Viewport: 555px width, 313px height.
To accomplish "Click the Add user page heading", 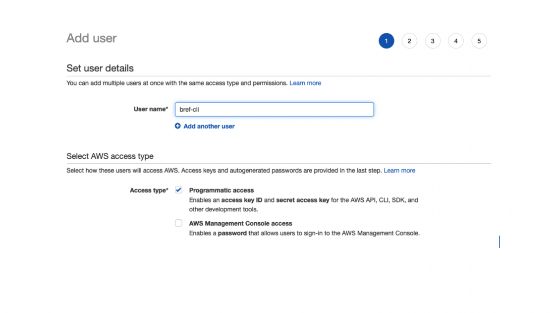I will coord(92,39).
